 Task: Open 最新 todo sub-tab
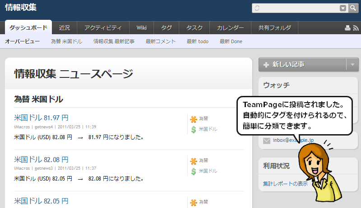[x=198, y=41]
